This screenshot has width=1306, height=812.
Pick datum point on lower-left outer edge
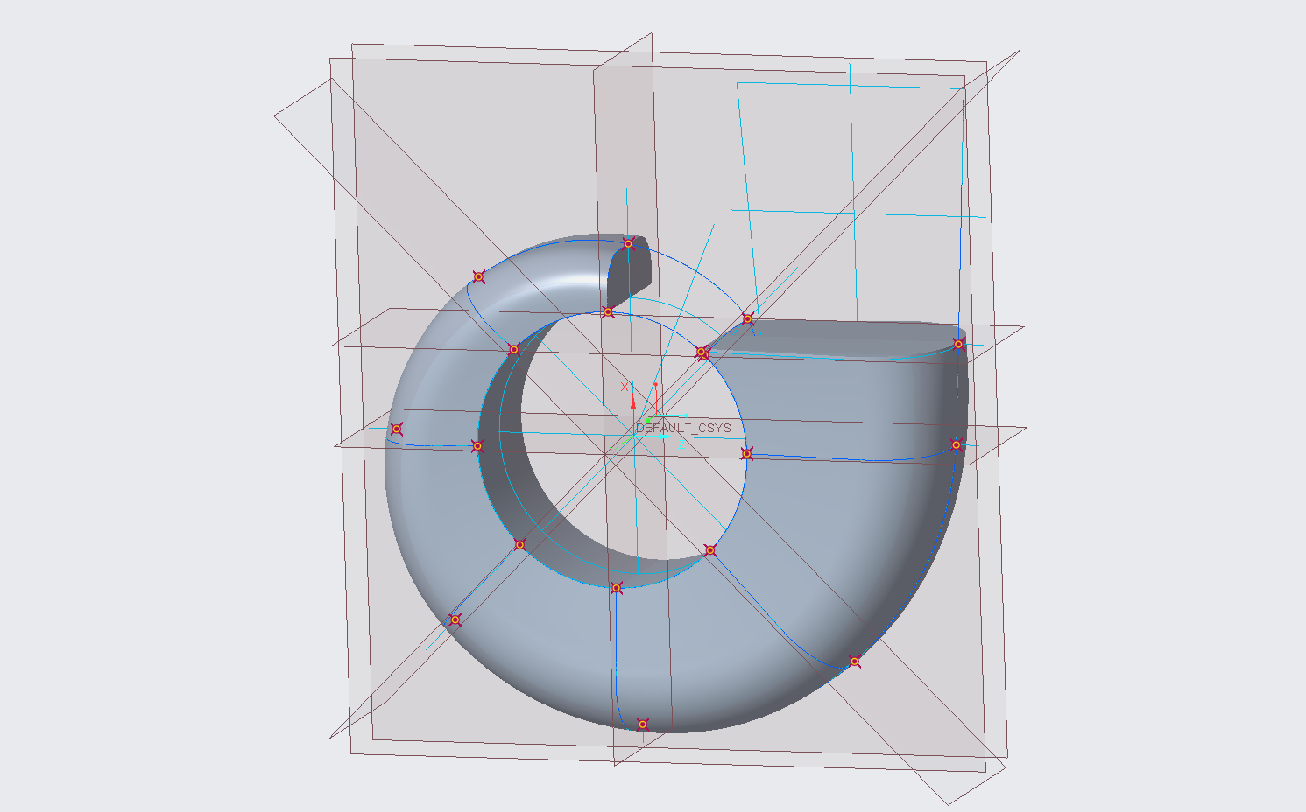455,619
